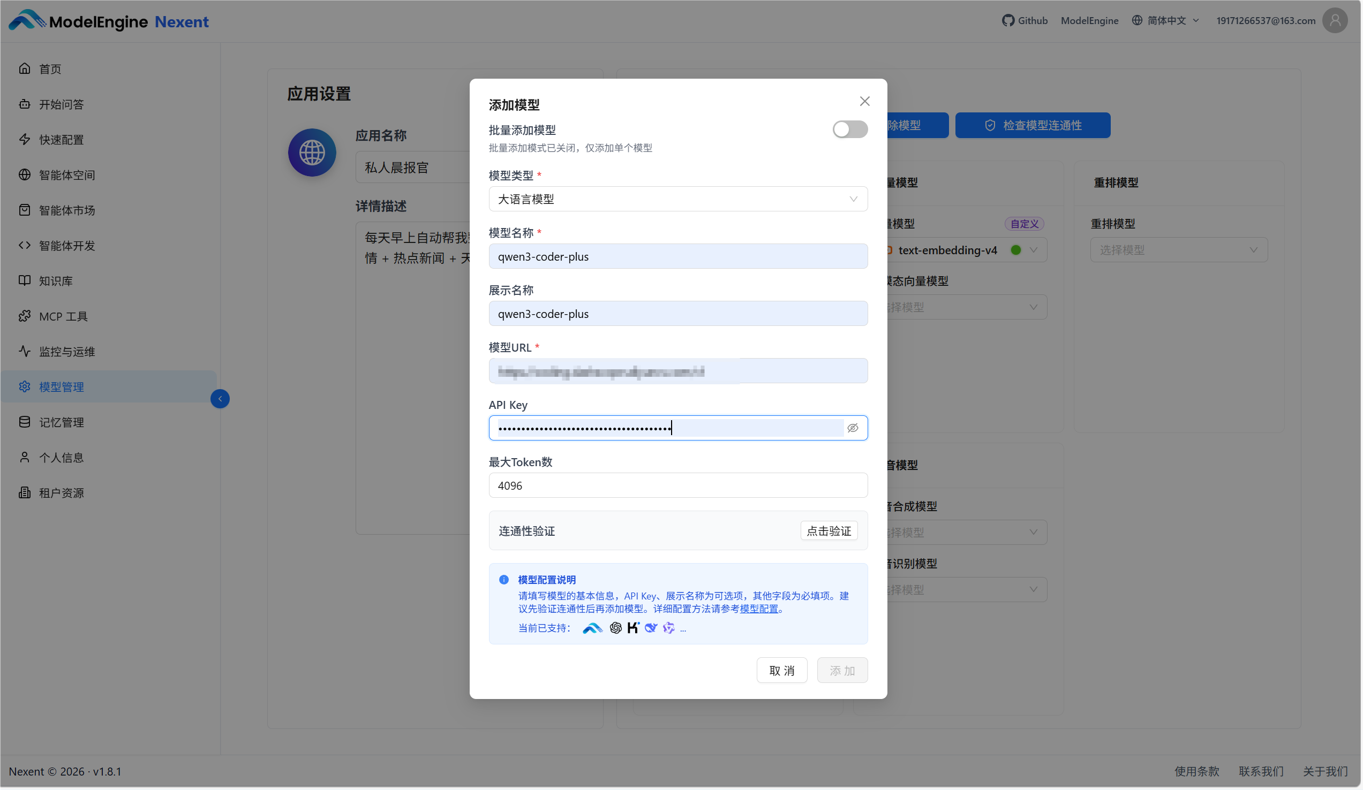
Task: Go to 智能体空间 in the sidebar
Action: coord(66,175)
